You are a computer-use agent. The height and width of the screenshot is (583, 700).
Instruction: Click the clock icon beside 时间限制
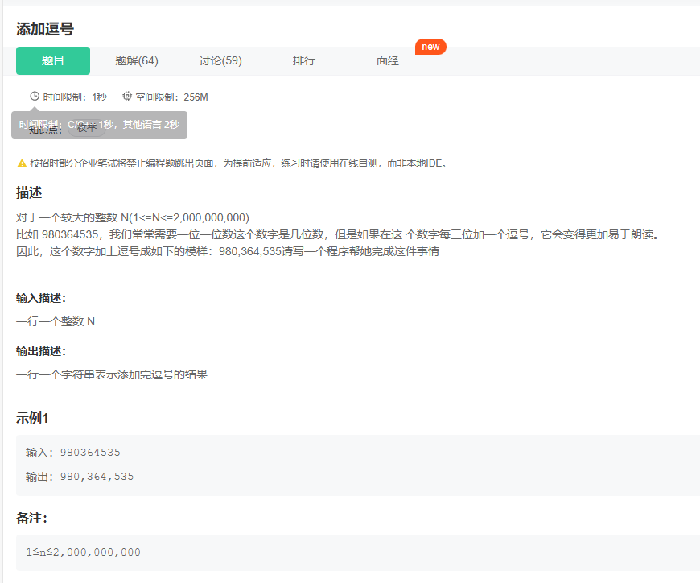pos(35,97)
